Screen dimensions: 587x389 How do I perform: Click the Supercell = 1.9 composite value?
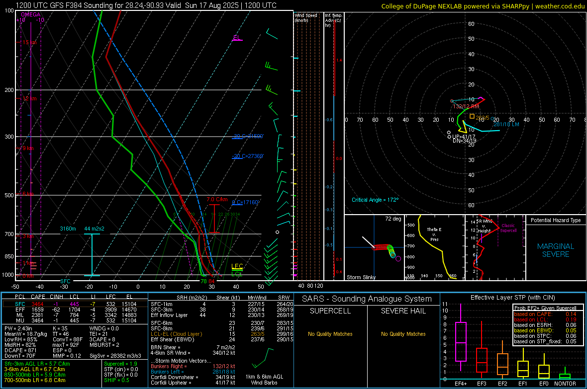pos(120,364)
